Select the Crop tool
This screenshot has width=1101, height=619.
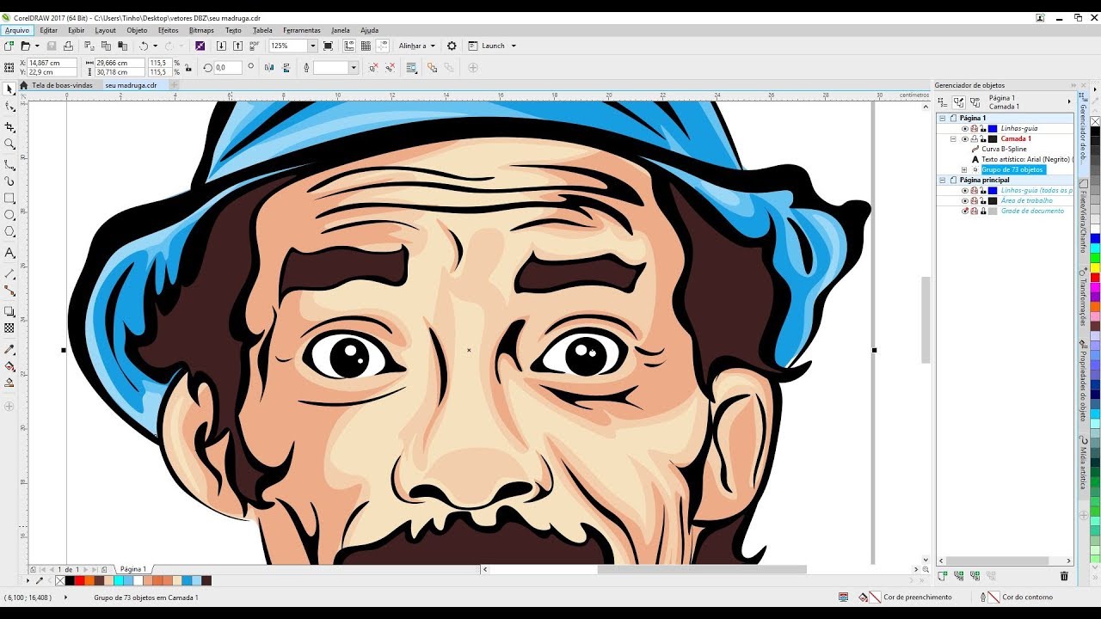[x=9, y=126]
